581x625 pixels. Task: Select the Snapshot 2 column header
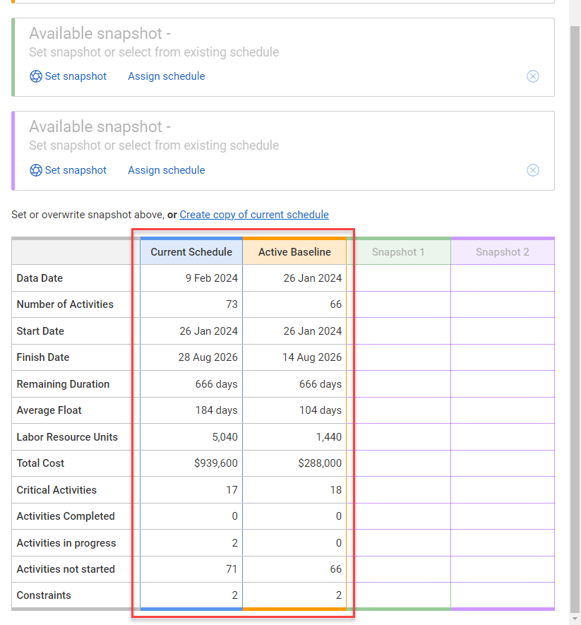pyautogui.click(x=502, y=251)
